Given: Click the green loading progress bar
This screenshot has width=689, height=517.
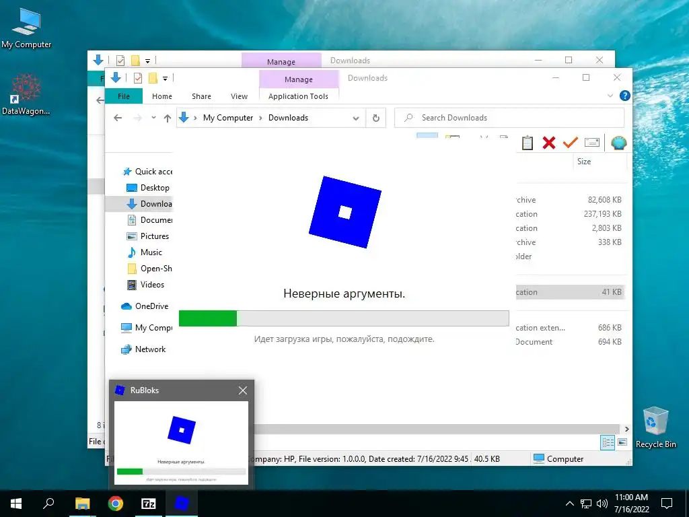Looking at the screenshot, I should pyautogui.click(x=344, y=318).
